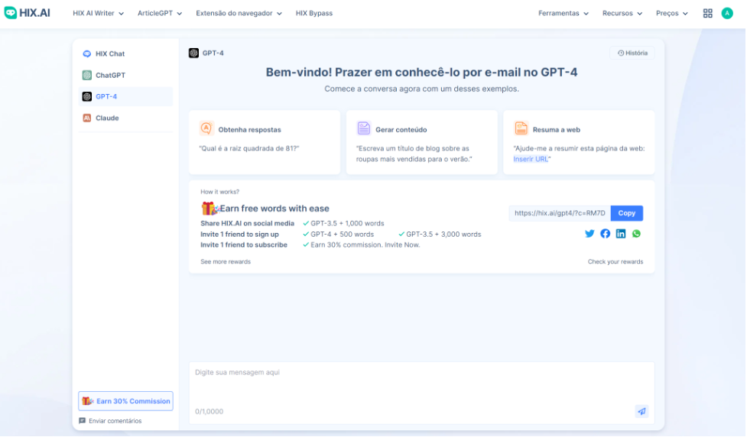The height and width of the screenshot is (437, 747).
Task: Click the "0/1,0000" character counter
Action: click(209, 412)
